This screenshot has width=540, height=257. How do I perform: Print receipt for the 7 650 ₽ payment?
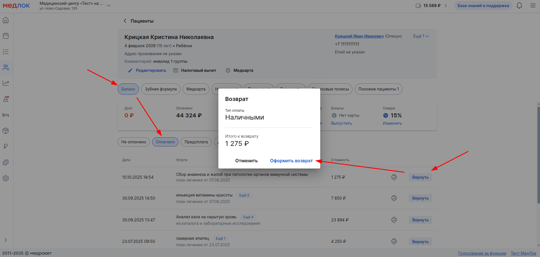(394, 198)
